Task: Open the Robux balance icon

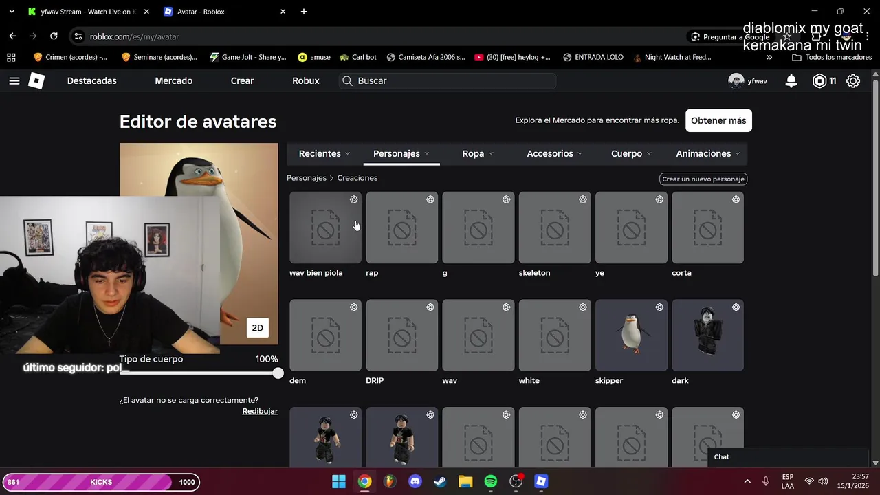Action: 819,81
